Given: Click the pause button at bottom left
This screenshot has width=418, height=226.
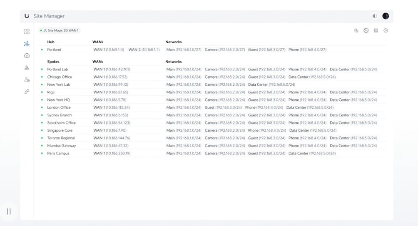Looking at the screenshot, I should [9, 211].
